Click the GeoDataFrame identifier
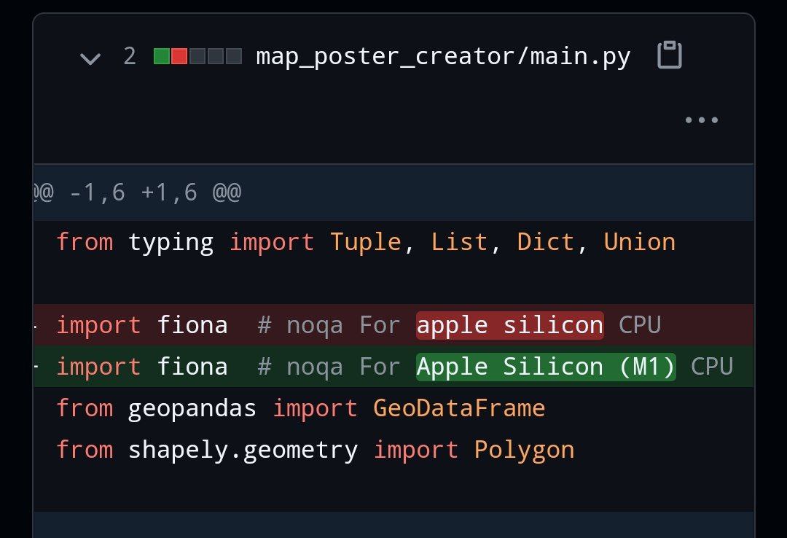 (x=459, y=408)
